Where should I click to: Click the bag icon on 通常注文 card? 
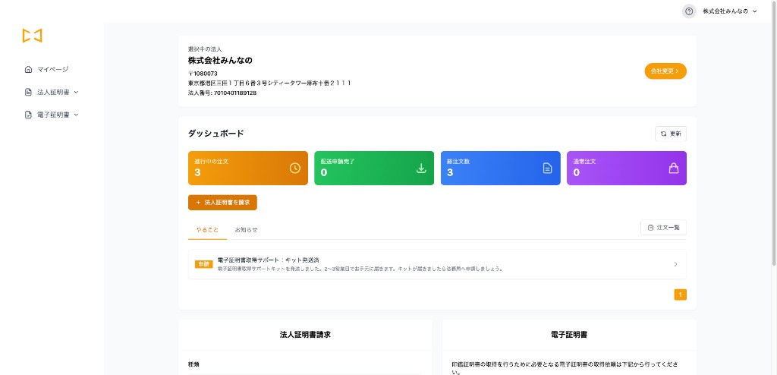(674, 169)
